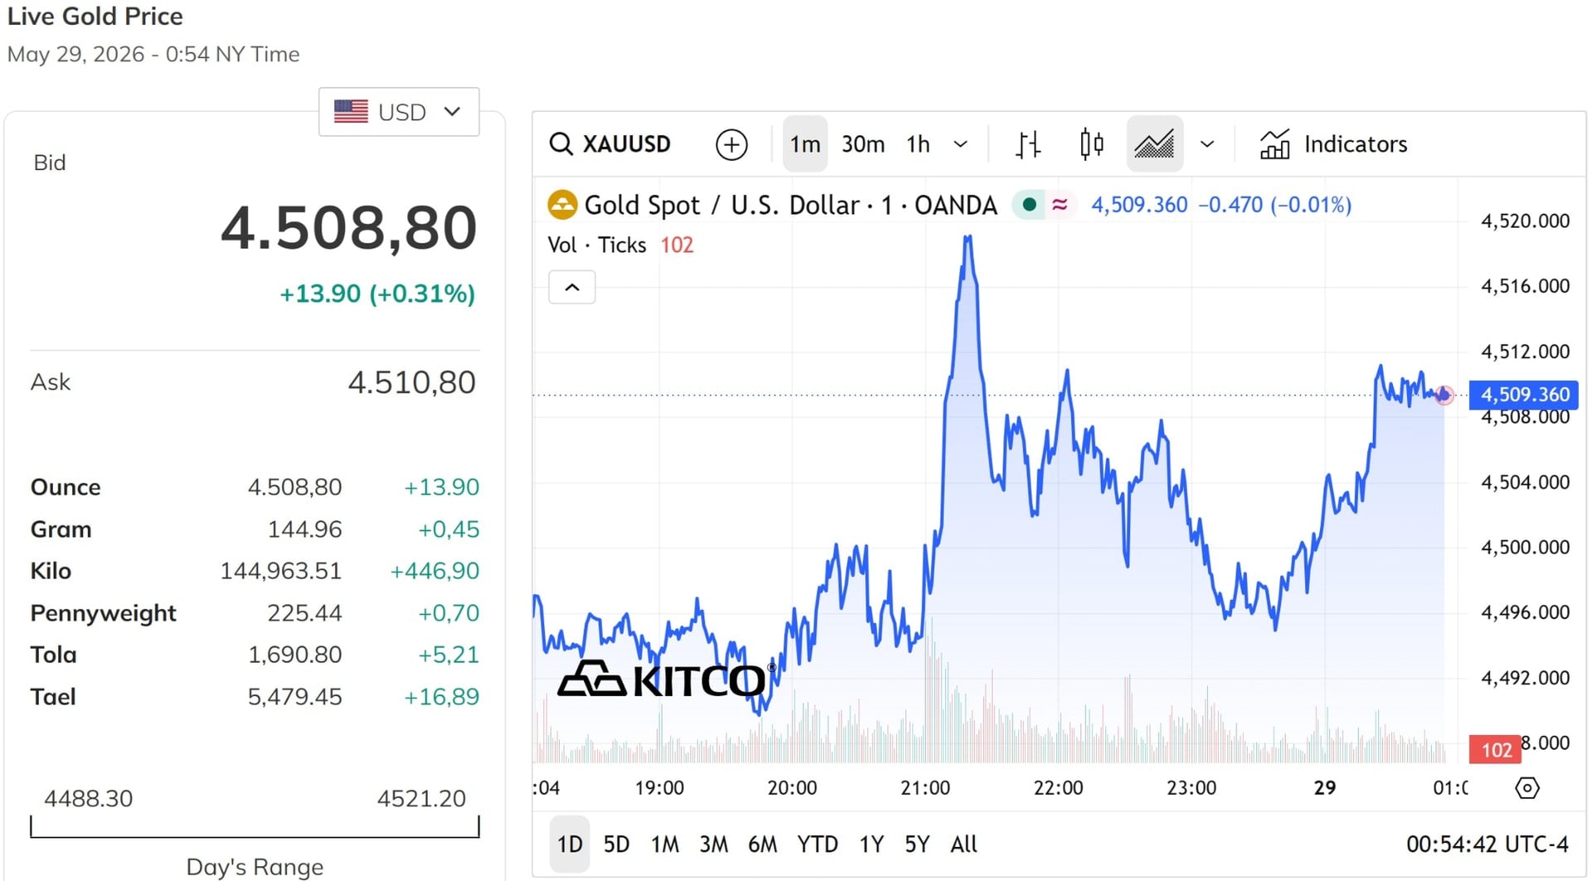Viewport: 1592px width, 881px height.
Task: Select the area chart style icon
Action: click(x=1154, y=144)
